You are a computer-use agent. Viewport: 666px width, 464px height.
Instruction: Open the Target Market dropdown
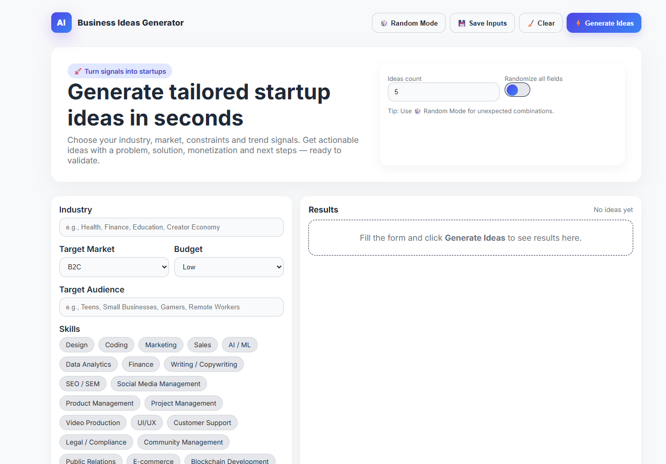[x=114, y=267]
